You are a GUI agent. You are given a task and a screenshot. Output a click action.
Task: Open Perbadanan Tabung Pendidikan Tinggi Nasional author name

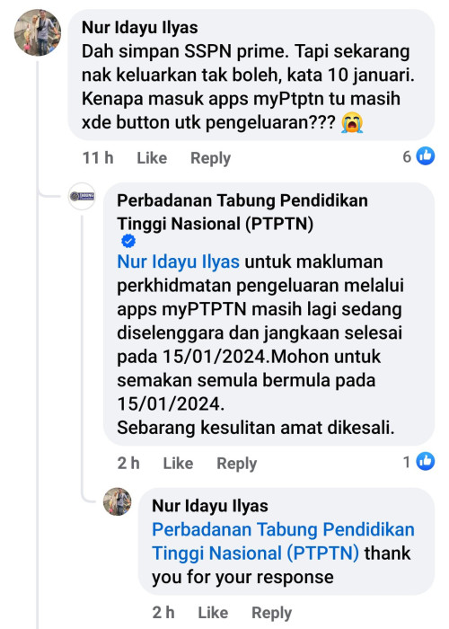pyautogui.click(x=242, y=212)
